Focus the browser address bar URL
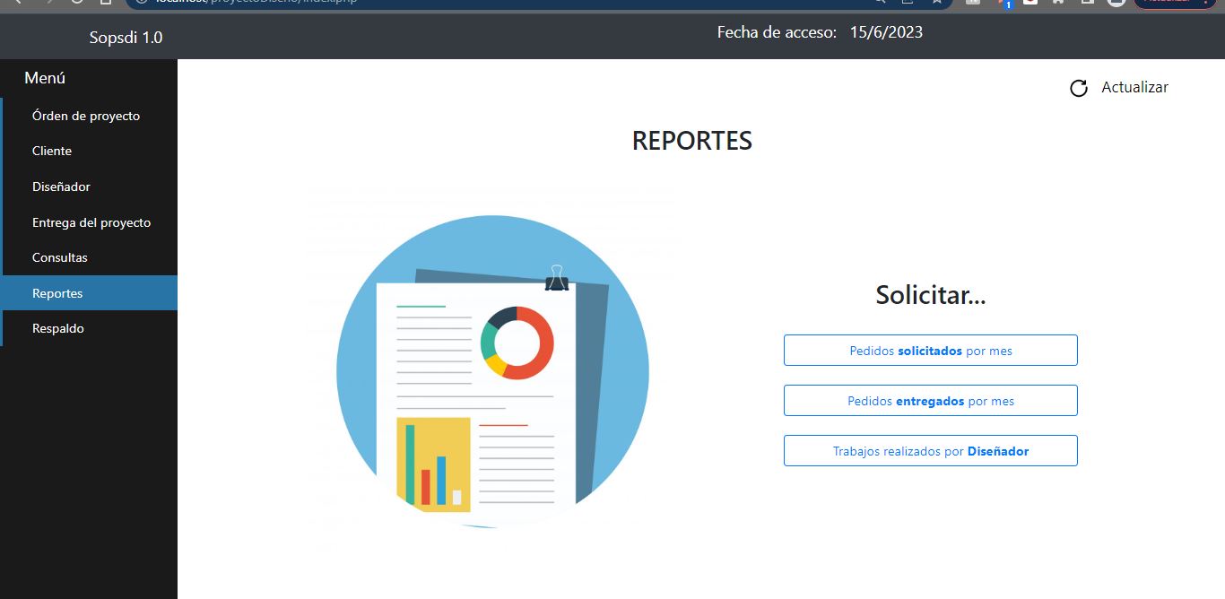 448,2
